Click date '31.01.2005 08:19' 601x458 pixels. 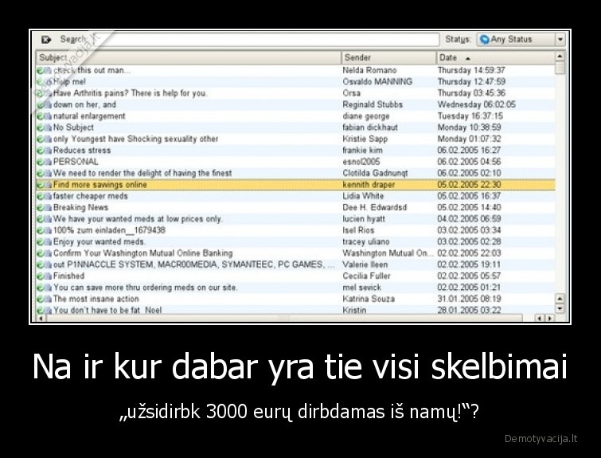[x=469, y=299]
